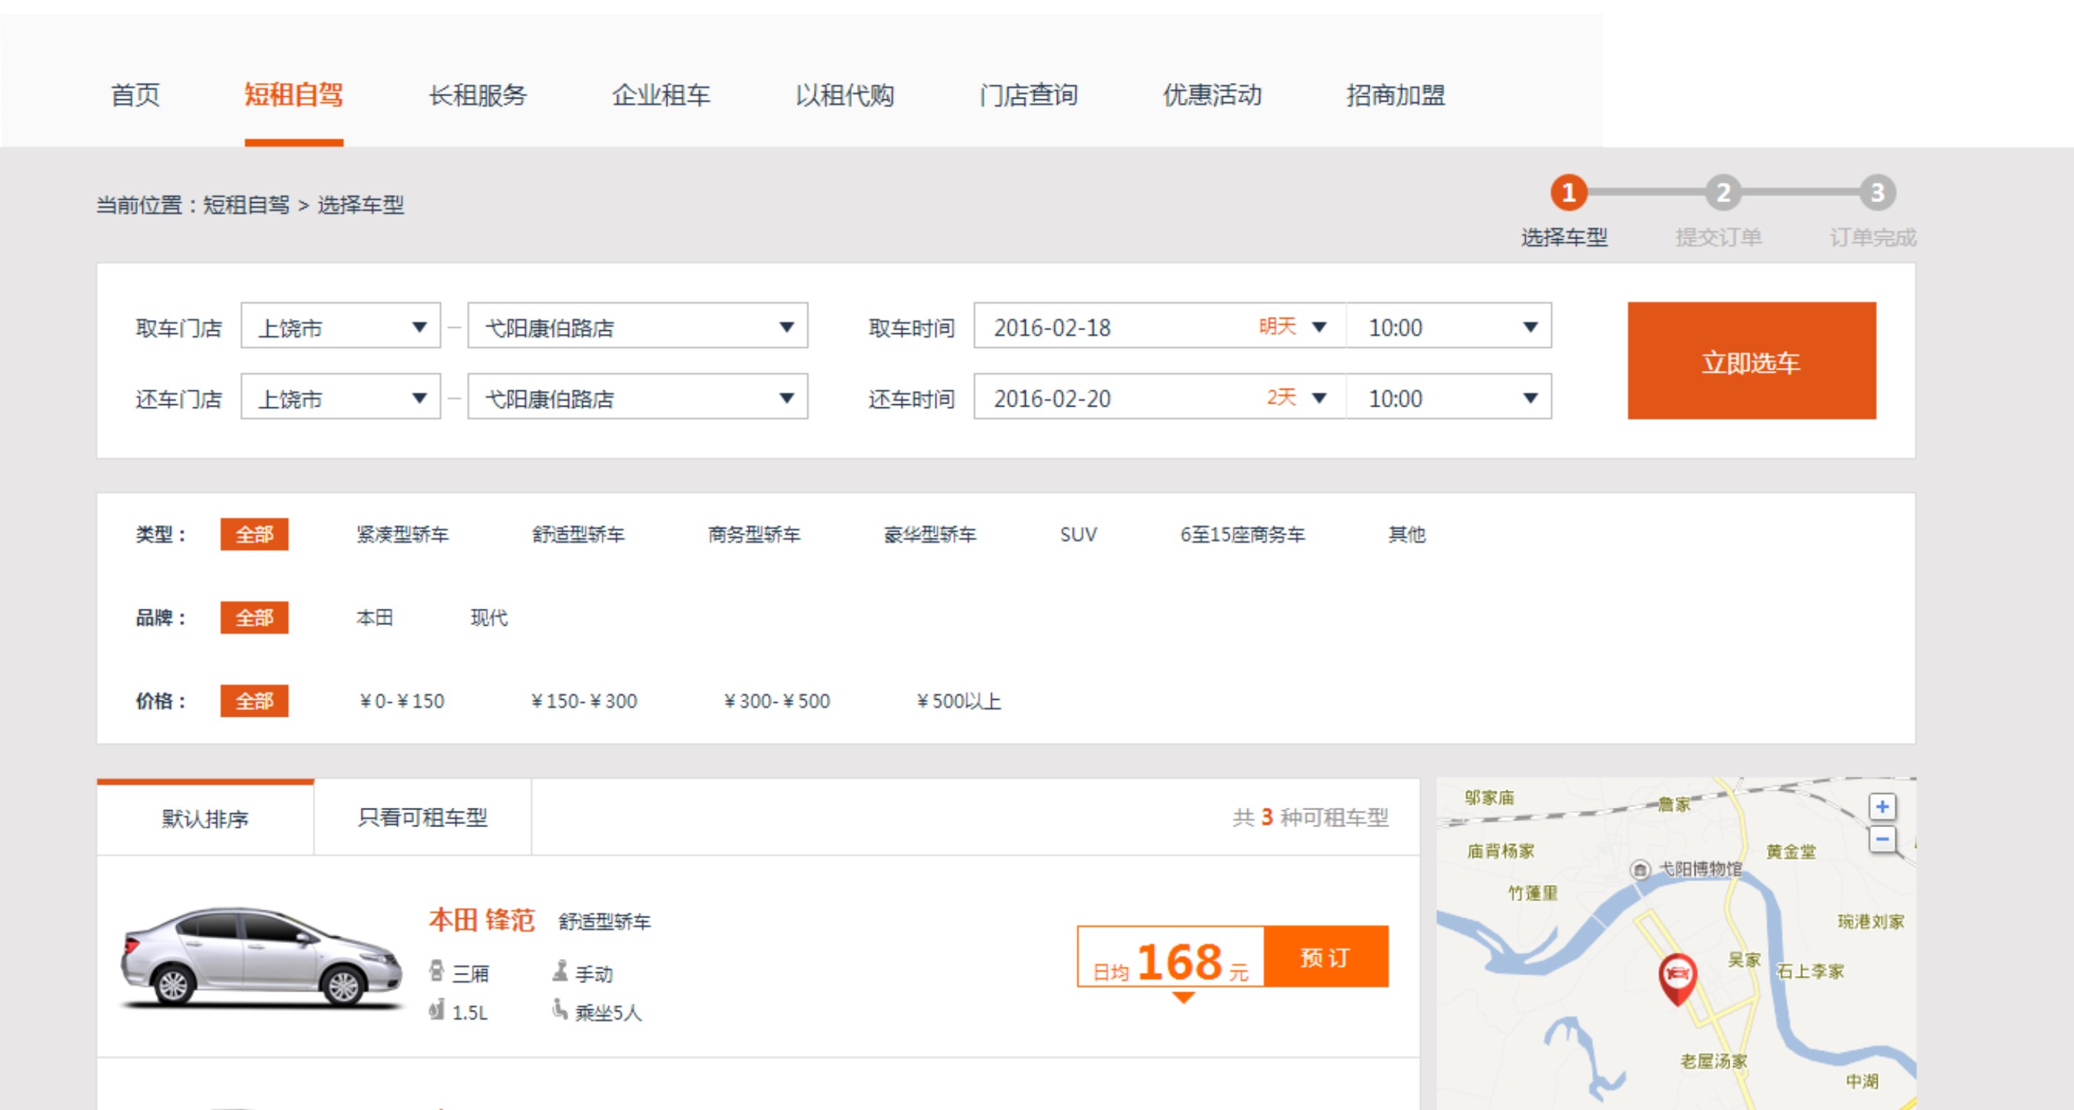Open the 长租服务 navigation menu item
This screenshot has width=2074, height=1110.
(478, 95)
